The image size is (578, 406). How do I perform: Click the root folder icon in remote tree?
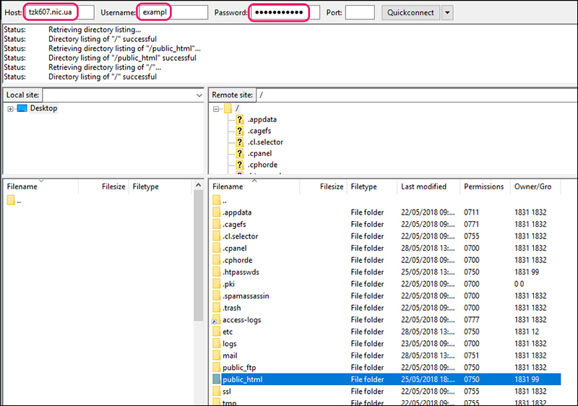point(228,108)
